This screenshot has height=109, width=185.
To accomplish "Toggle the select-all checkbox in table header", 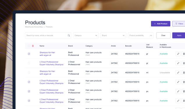I will point(29,46).
